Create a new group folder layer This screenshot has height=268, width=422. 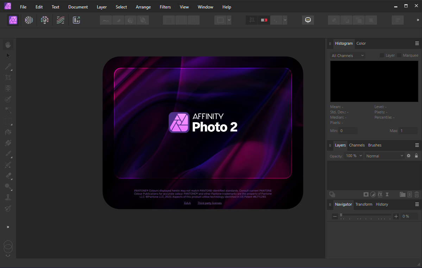tap(403, 194)
